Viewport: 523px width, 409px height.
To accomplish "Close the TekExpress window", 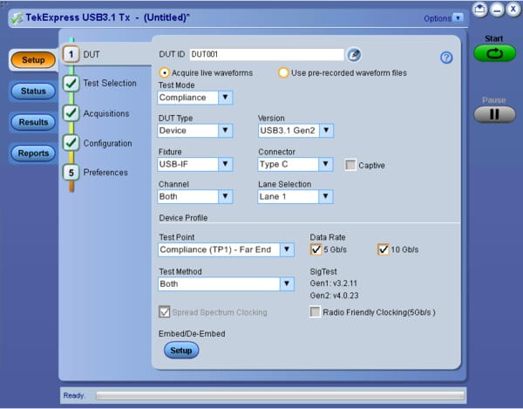I will pyautogui.click(x=513, y=10).
